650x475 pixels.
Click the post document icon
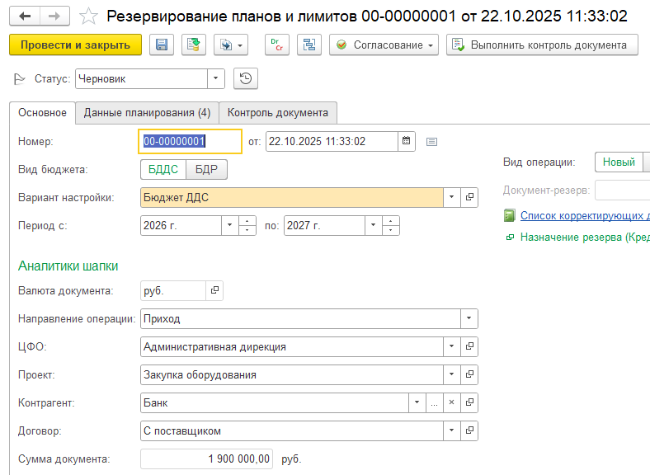(194, 45)
